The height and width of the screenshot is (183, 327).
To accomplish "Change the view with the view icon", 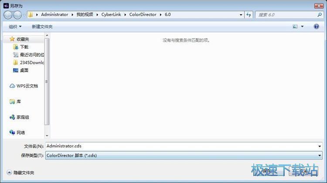I will pyautogui.click(x=295, y=27).
